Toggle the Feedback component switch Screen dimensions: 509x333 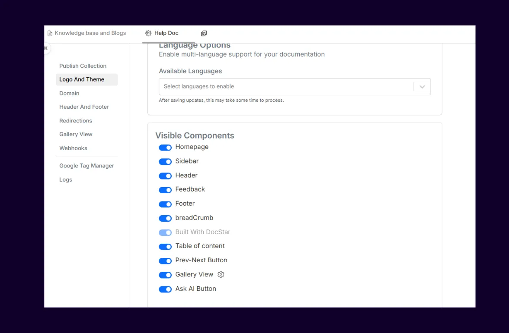165,190
